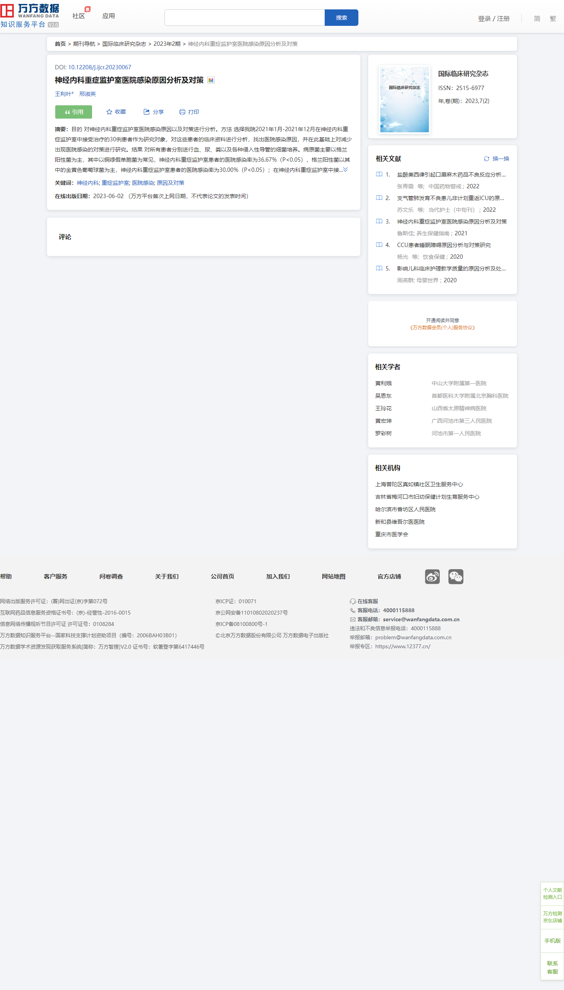
Task: Select keyword 重症监护室
Action: [115, 183]
